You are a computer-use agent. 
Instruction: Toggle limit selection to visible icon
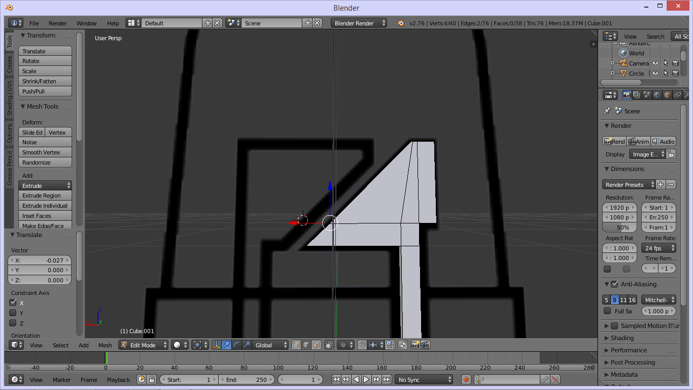[329, 345]
